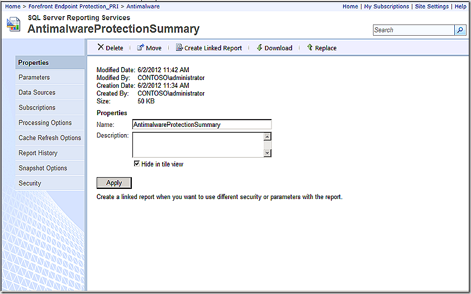This screenshot has width=471, height=294.
Task: Click the Move icon in toolbar
Action: 140,47
